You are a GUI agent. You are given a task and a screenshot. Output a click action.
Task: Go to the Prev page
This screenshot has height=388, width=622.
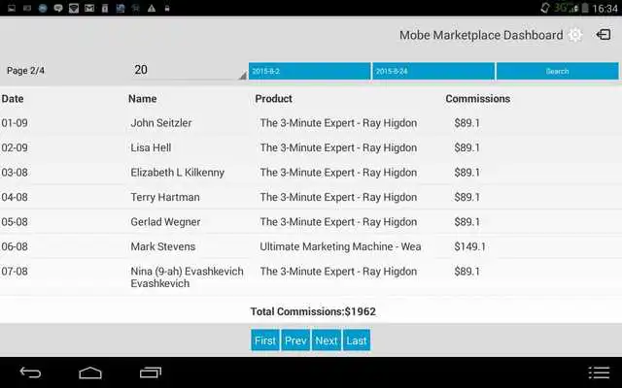(x=295, y=340)
